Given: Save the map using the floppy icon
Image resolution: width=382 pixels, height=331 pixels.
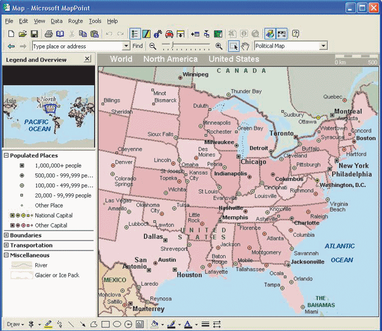Looking at the screenshot, I should coord(34,34).
